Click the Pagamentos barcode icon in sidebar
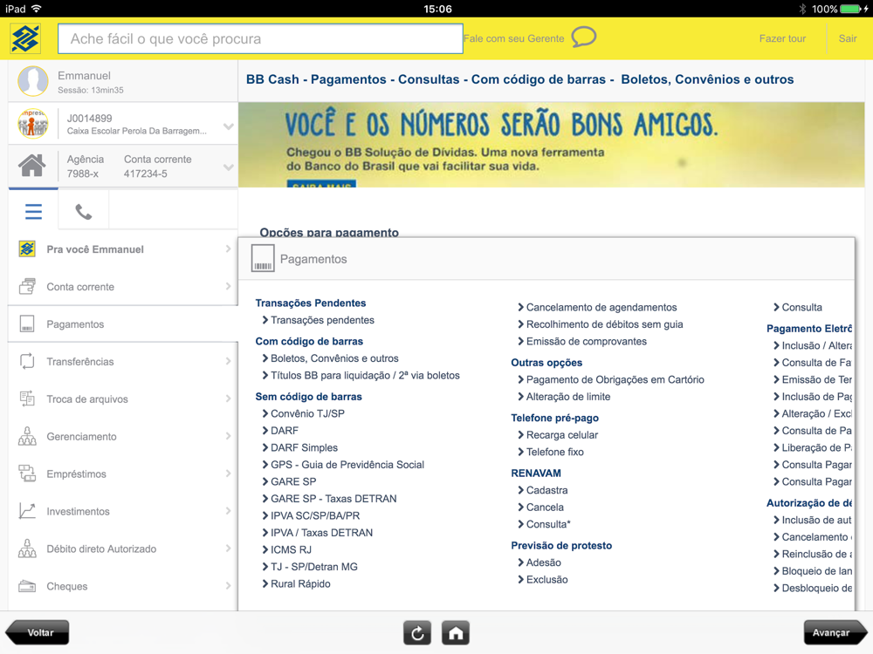 (27, 324)
